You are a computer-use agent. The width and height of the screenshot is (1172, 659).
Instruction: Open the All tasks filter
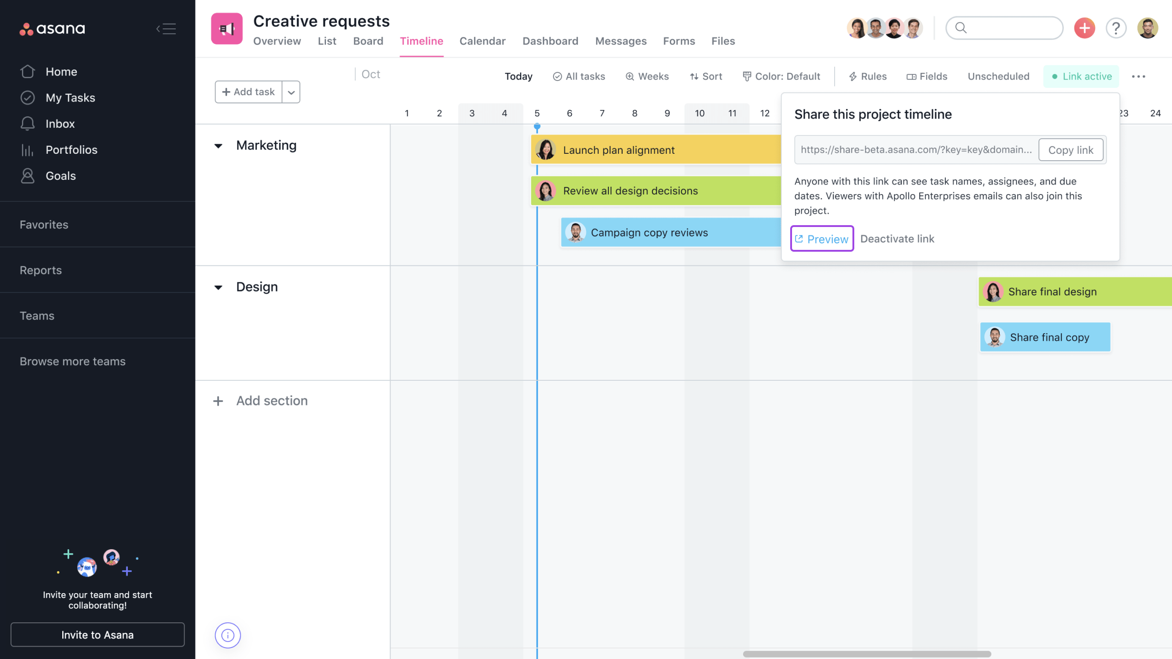pos(579,76)
